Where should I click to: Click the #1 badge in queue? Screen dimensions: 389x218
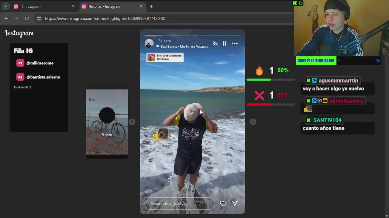click(x=20, y=63)
